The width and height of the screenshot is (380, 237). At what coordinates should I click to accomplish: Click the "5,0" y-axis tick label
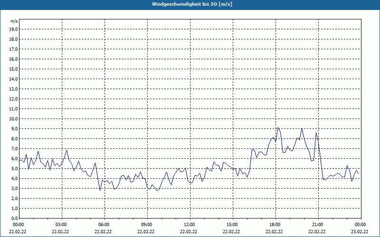pos(14,169)
